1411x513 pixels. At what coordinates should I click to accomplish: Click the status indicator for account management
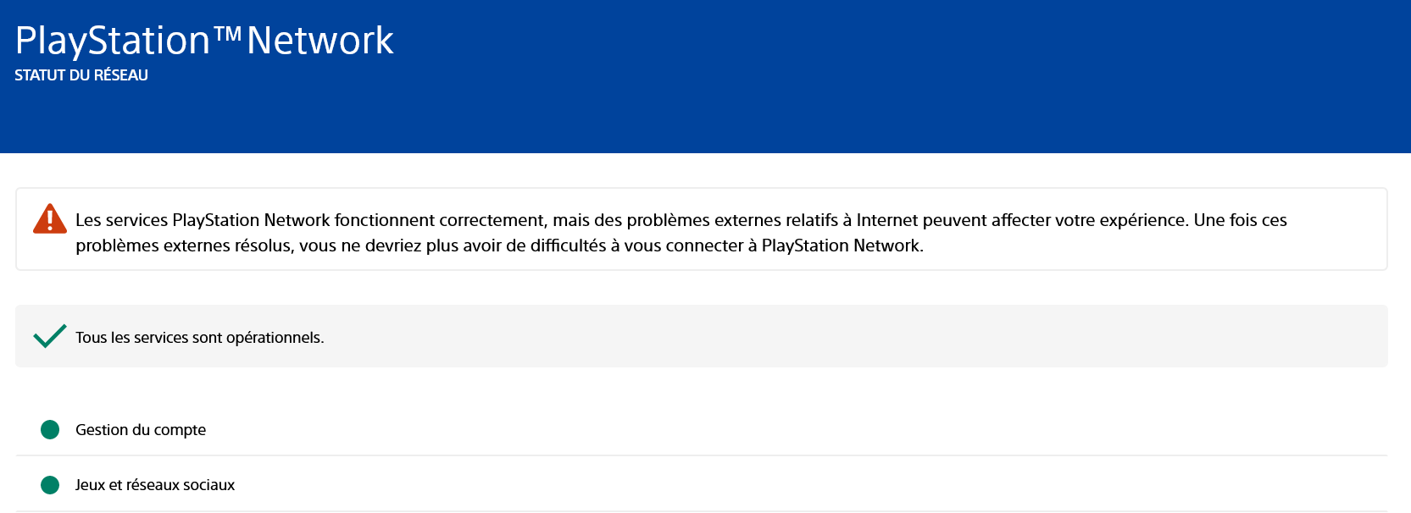point(49,429)
